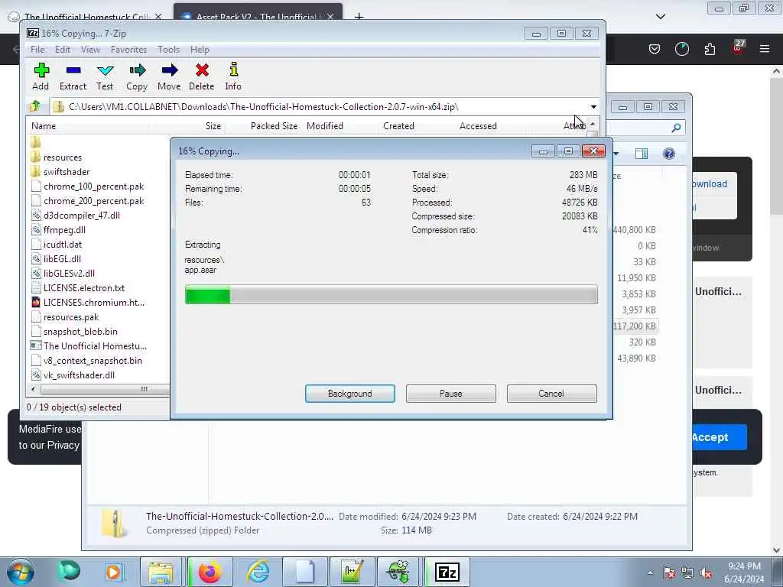
Task: Click the Delete toolbar icon
Action: [x=202, y=70]
